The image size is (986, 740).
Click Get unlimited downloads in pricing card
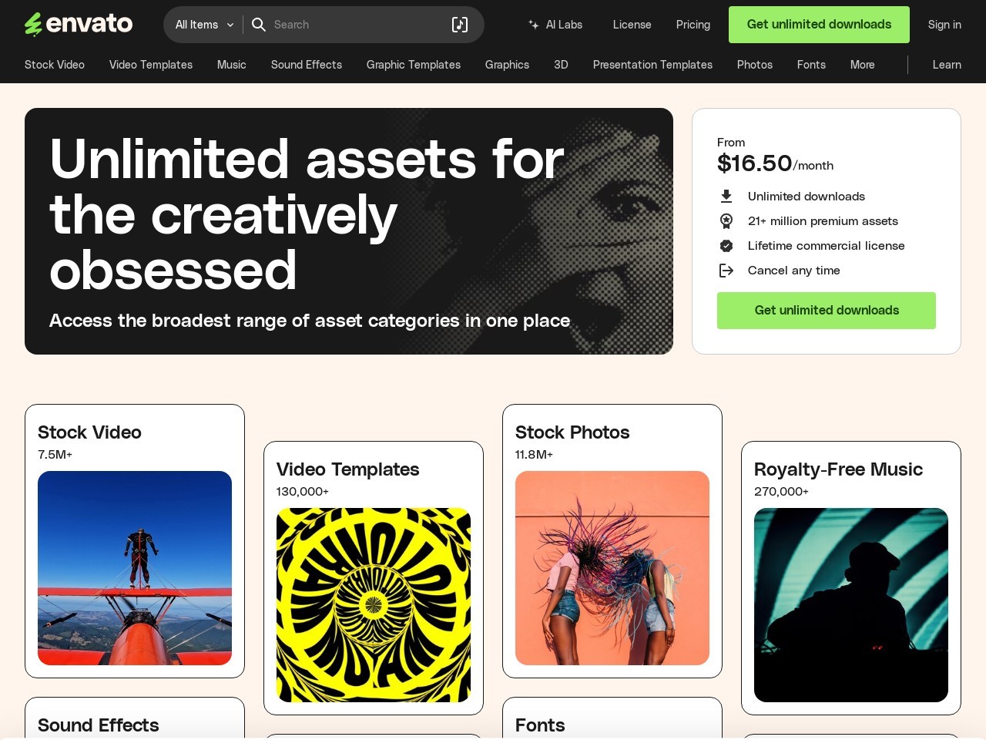coord(827,311)
